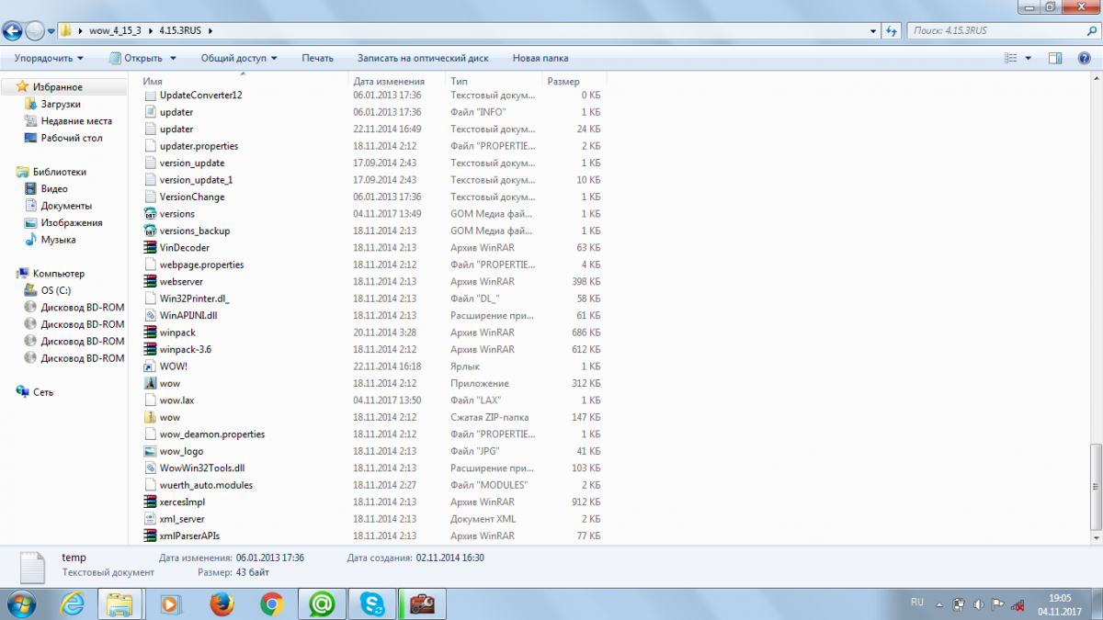Select the wow_deamon.properties file
Screen dimensions: 1103x620
click(212, 434)
